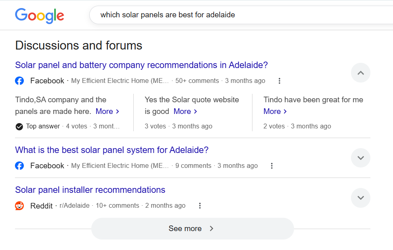Click See more discussions
Viewport: 393px width, 250px height.
pos(192,228)
